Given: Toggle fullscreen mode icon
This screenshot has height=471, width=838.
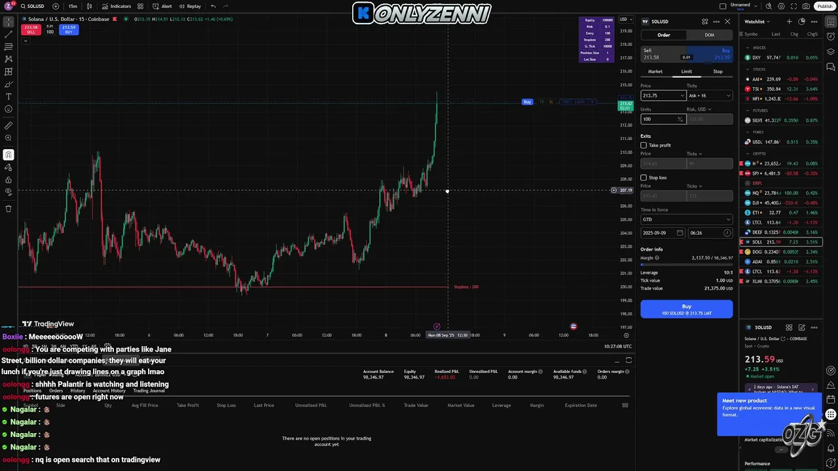Looking at the screenshot, I should click(793, 6).
